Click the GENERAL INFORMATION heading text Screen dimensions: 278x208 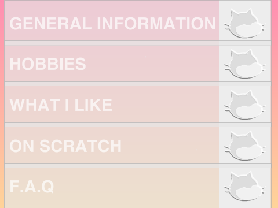[112, 24]
